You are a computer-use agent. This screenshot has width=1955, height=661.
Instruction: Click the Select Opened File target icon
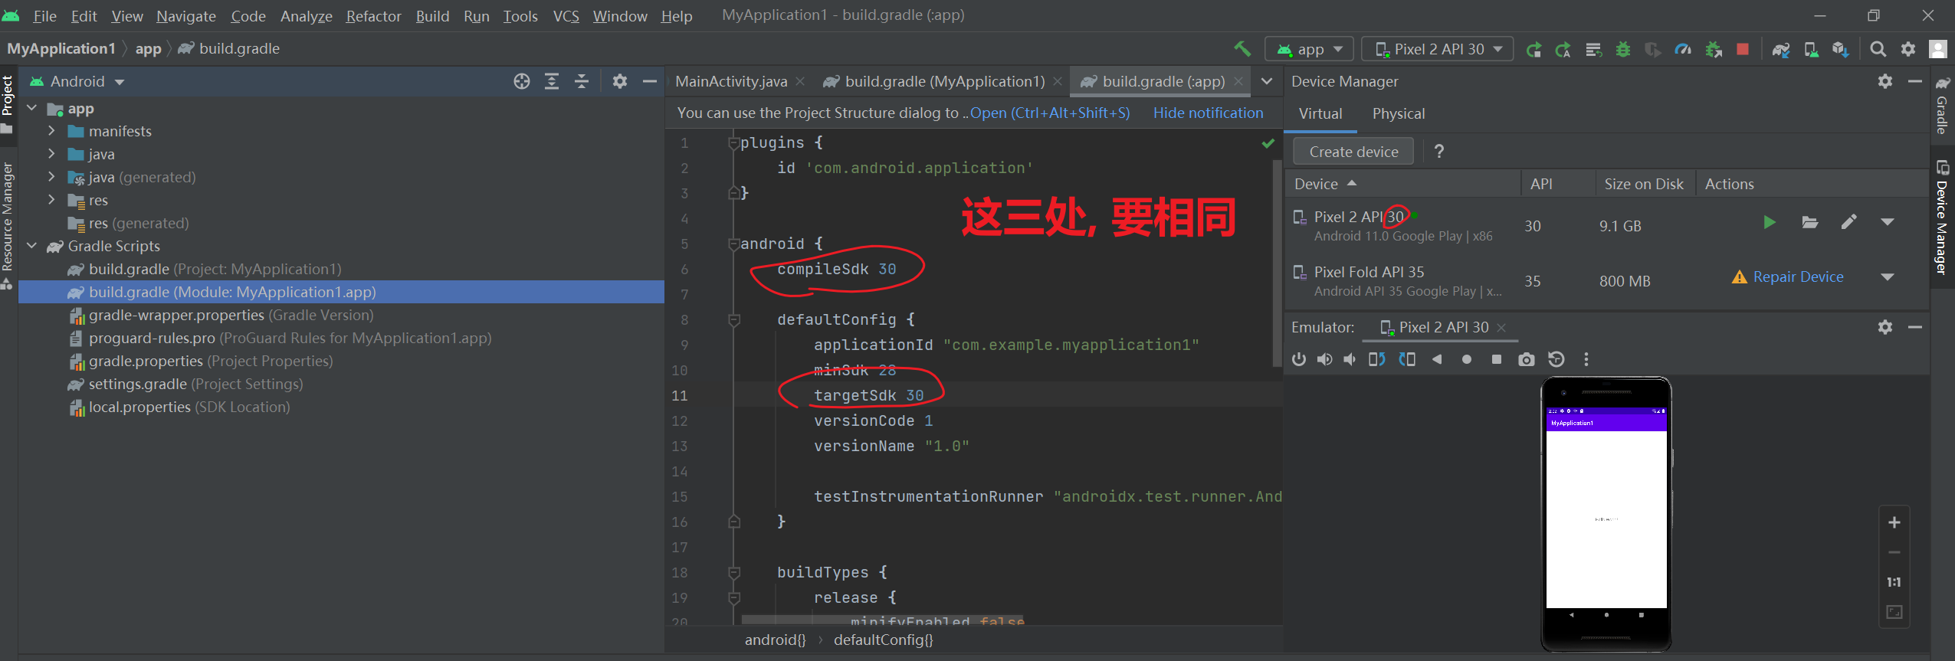coord(522,81)
